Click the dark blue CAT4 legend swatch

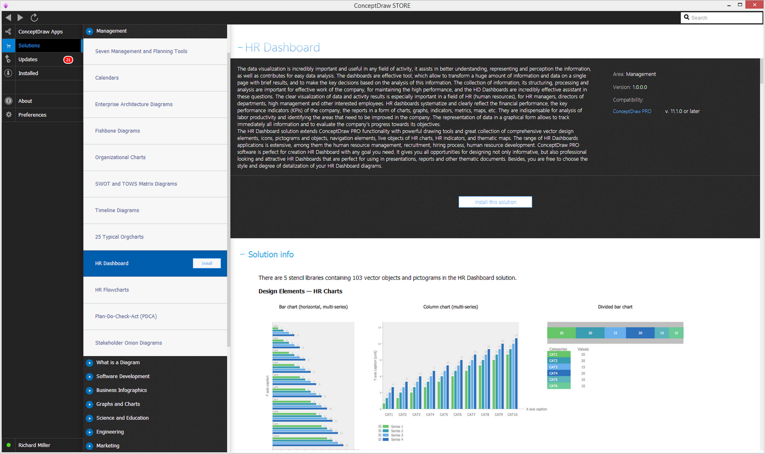pos(559,373)
